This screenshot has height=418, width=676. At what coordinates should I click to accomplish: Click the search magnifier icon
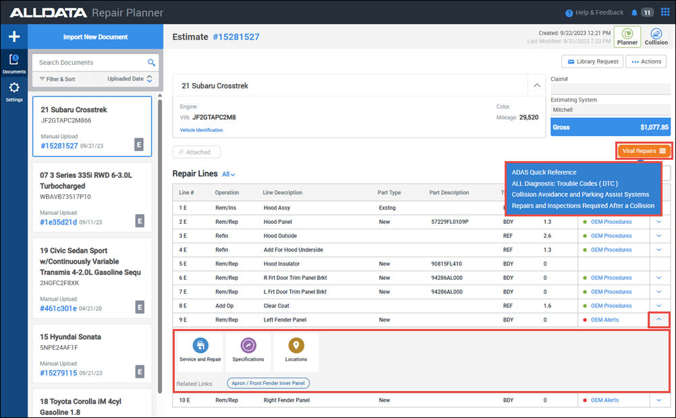[x=151, y=63]
